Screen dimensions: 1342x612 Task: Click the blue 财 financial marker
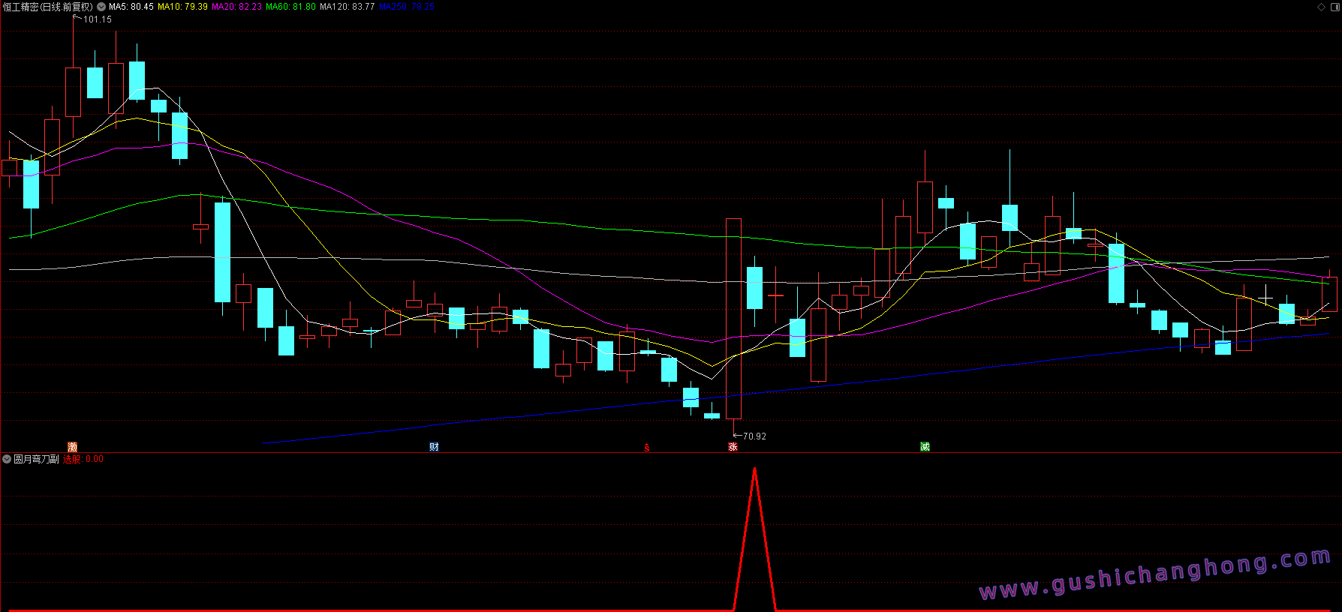coord(434,447)
